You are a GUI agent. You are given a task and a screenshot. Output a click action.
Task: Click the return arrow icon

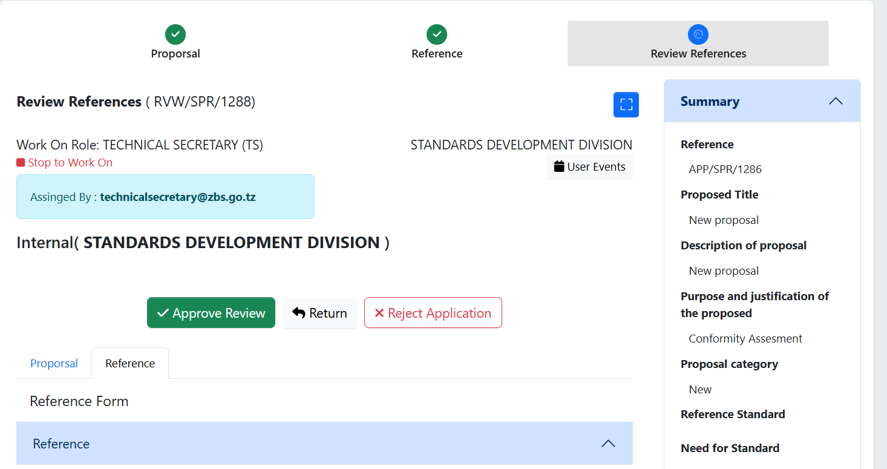click(x=299, y=313)
